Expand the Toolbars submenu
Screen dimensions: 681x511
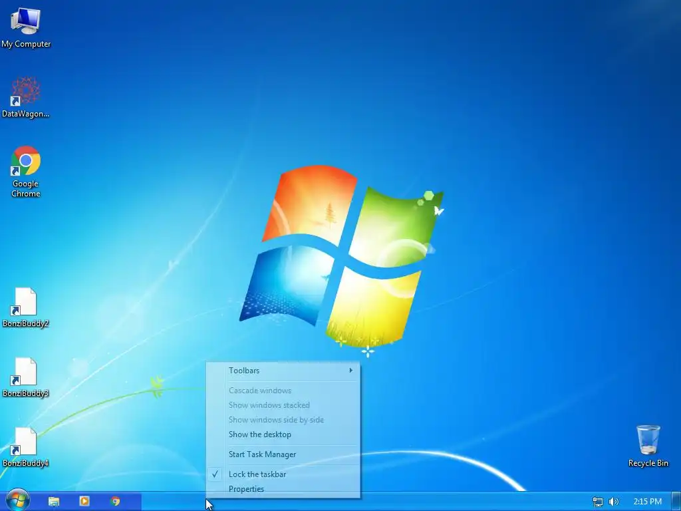(x=283, y=371)
